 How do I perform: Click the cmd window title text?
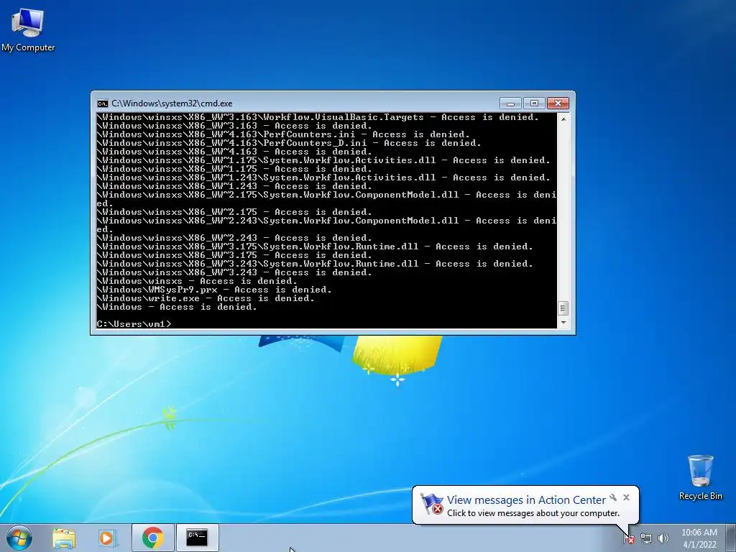click(172, 103)
